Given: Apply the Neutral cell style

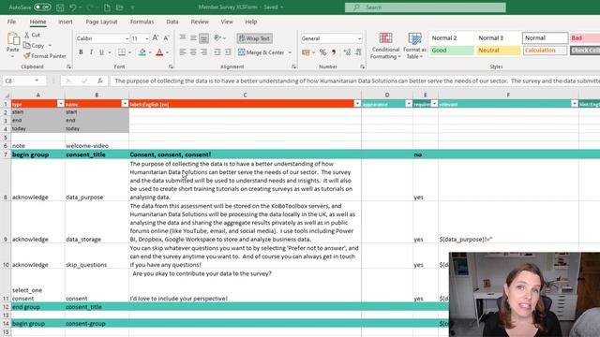Looking at the screenshot, I should click(499, 51).
